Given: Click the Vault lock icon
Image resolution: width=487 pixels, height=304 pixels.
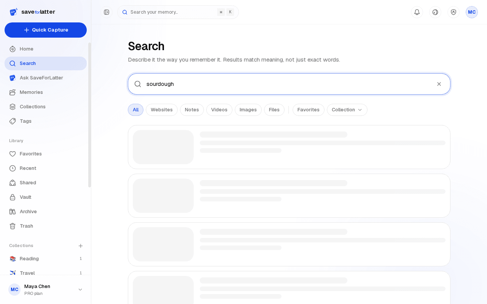Looking at the screenshot, I should 13,197.
